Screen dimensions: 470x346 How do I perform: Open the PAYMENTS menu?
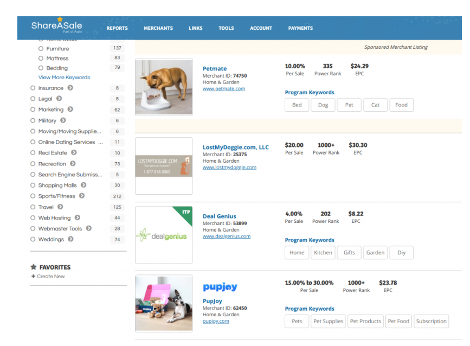click(301, 28)
